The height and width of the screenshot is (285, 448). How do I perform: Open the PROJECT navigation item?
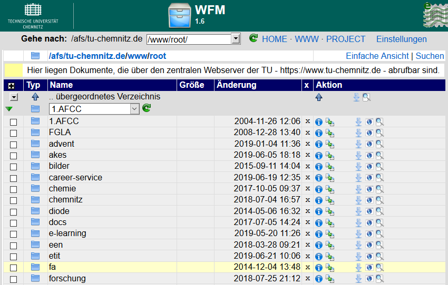pyautogui.click(x=346, y=39)
